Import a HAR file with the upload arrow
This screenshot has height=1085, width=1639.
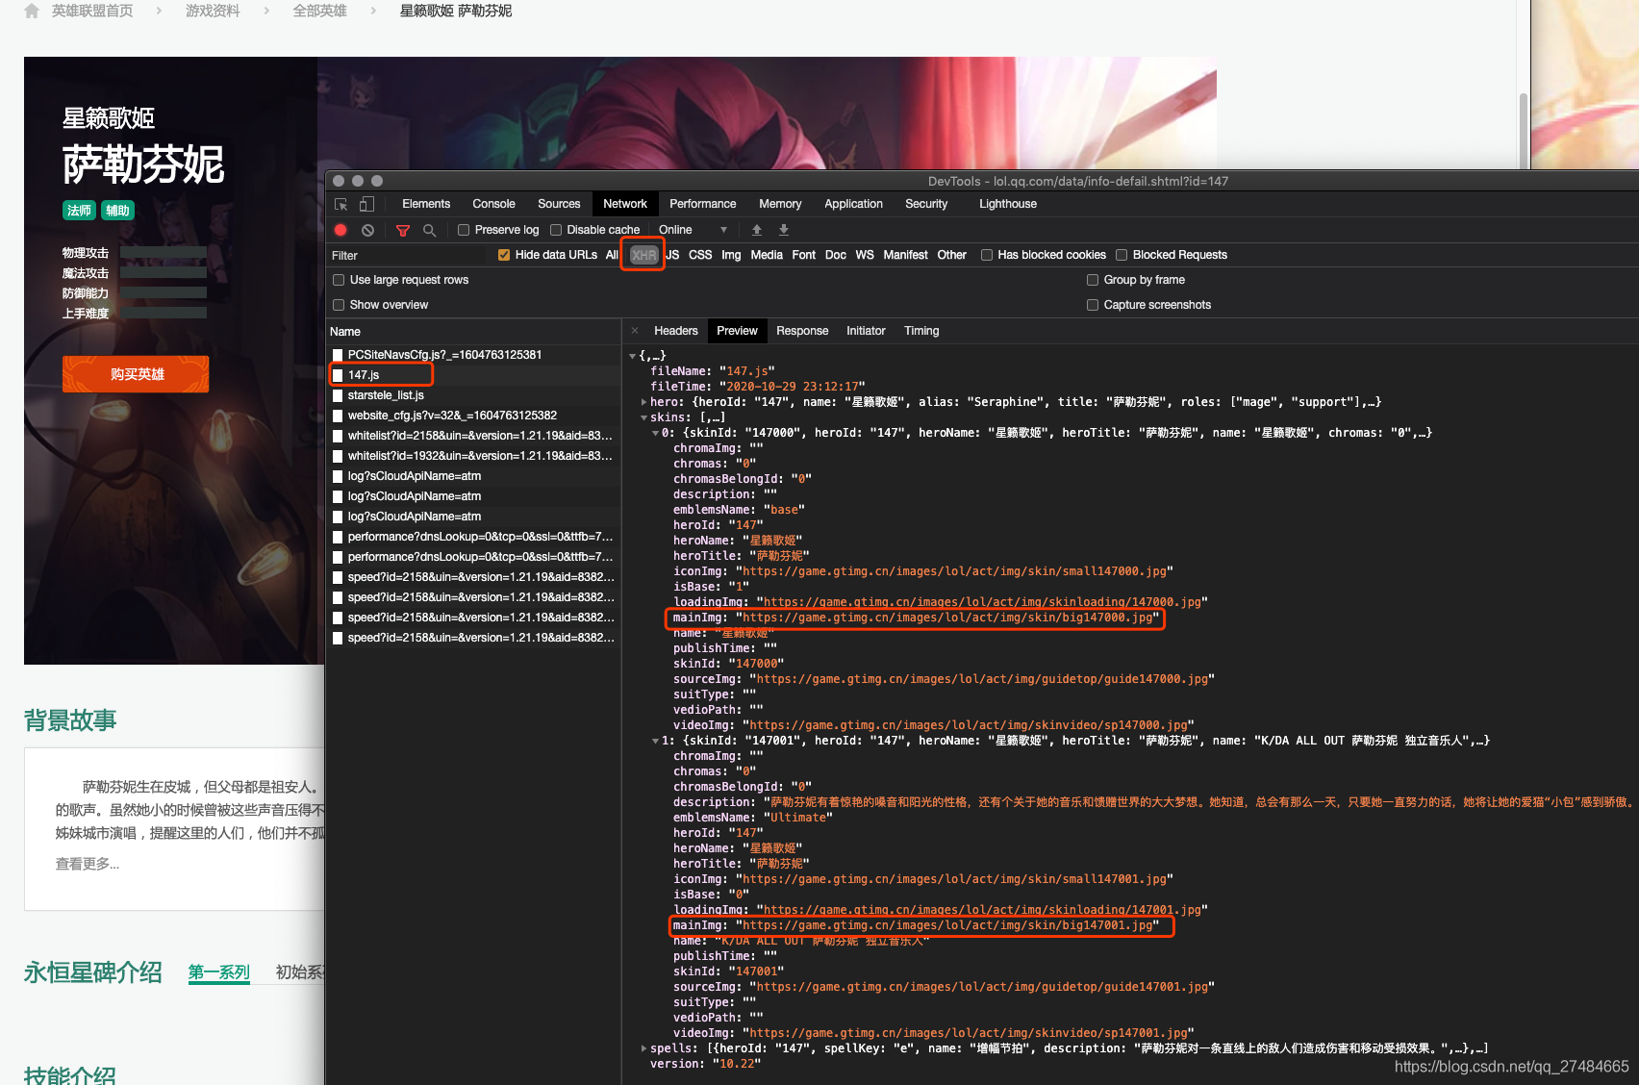pos(757,230)
